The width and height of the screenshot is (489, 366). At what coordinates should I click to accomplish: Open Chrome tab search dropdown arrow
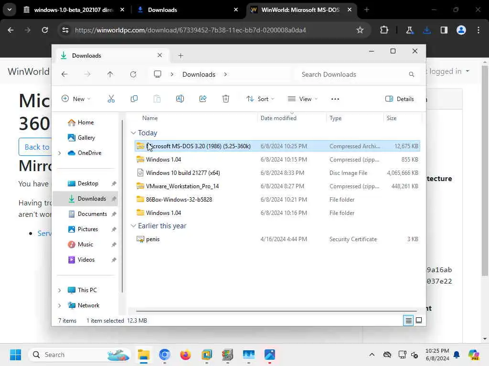click(x=10, y=10)
